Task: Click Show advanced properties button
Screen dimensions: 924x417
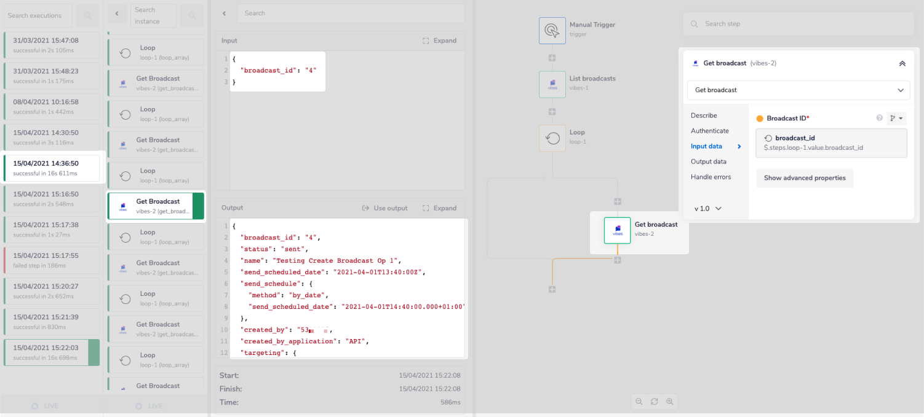Action: tap(804, 178)
